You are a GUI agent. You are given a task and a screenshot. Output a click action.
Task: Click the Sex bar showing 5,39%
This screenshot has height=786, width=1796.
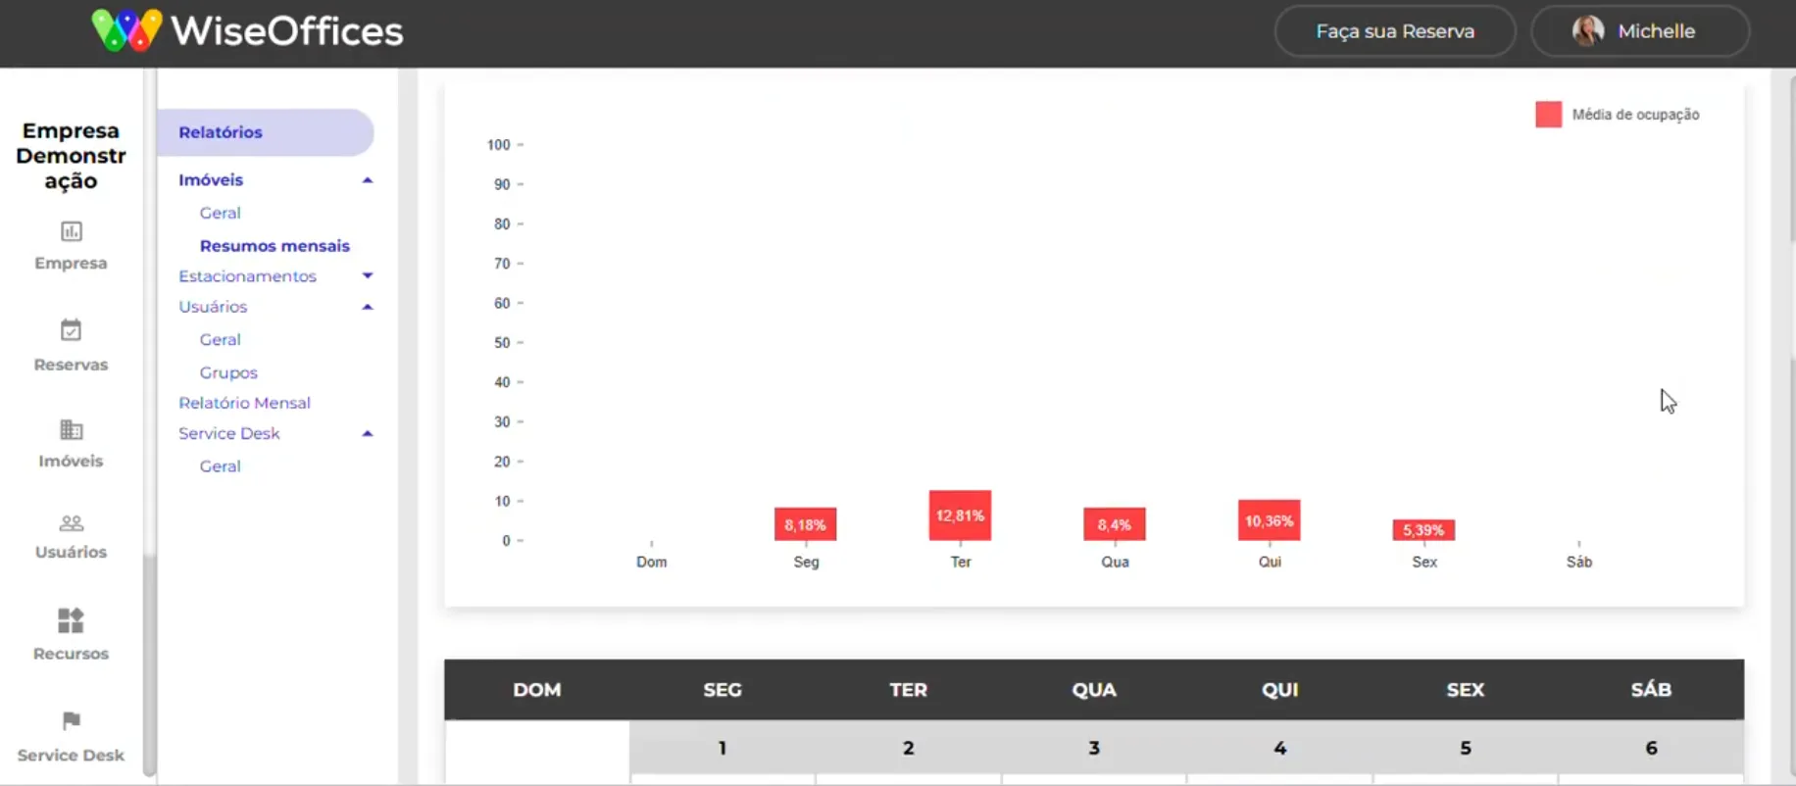pyautogui.click(x=1423, y=530)
